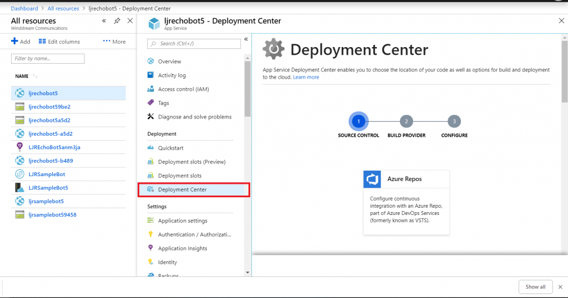Click the Show all button
The image size is (568, 298).
pyautogui.click(x=535, y=287)
